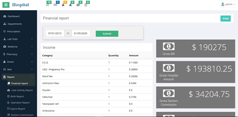238x117 pixels.
Task: Open the admin account dropdown arrow
Action: 234,4
